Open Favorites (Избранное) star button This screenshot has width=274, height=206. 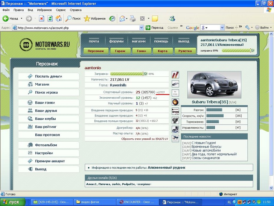pyautogui.click(x=95, y=18)
